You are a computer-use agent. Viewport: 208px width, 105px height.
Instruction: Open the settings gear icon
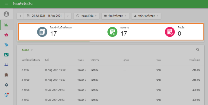point(6,85)
